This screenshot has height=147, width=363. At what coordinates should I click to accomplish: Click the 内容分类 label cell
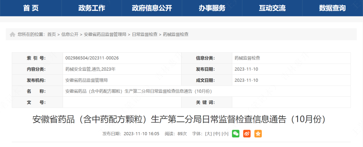click(37, 69)
